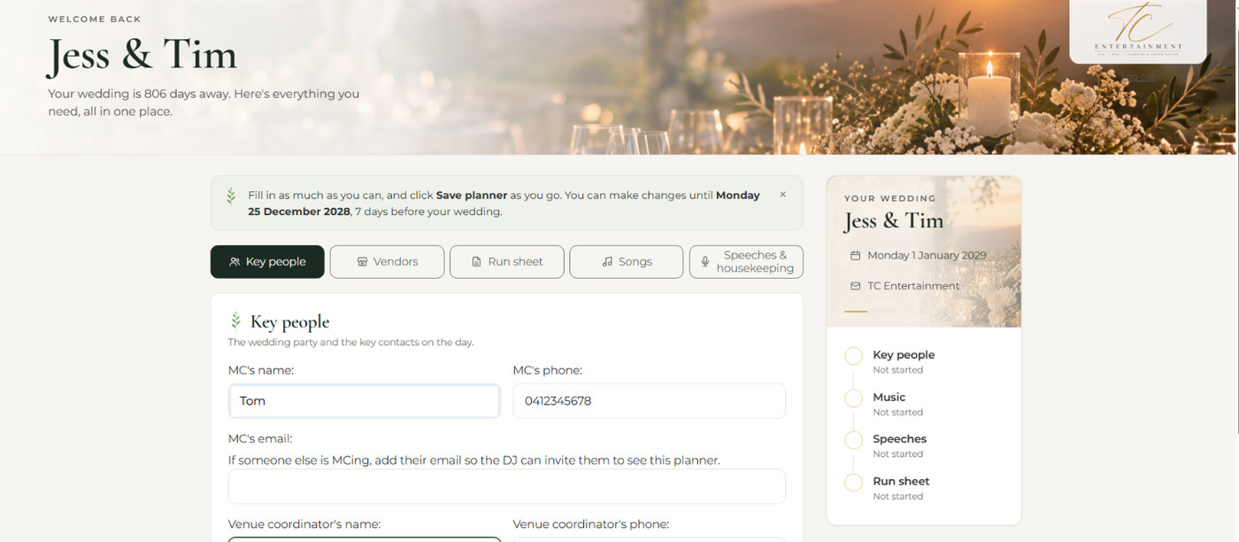
Task: Click the Music circle marker
Action: (x=853, y=399)
